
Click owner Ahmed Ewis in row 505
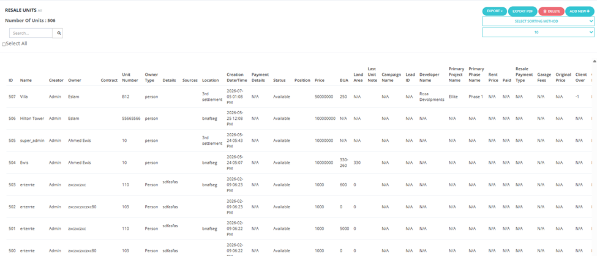pyautogui.click(x=80, y=141)
